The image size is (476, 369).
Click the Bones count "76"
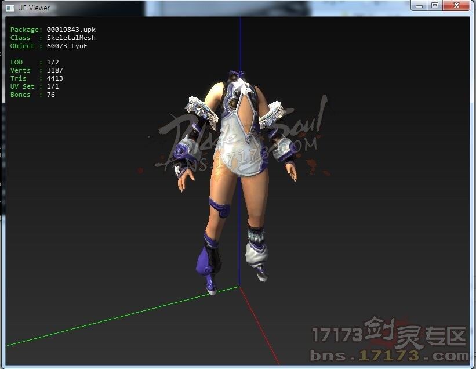[50, 95]
